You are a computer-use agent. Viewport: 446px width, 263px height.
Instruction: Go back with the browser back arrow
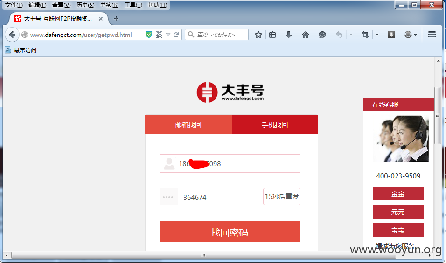12,35
